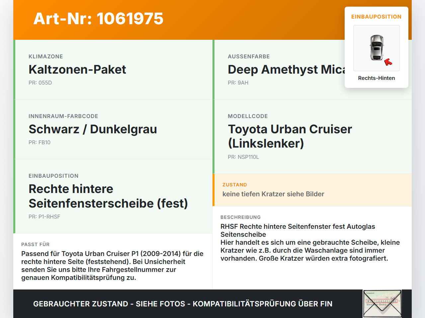Click the PR: 055D code
Screen dimensions: 425x318
pos(40,83)
